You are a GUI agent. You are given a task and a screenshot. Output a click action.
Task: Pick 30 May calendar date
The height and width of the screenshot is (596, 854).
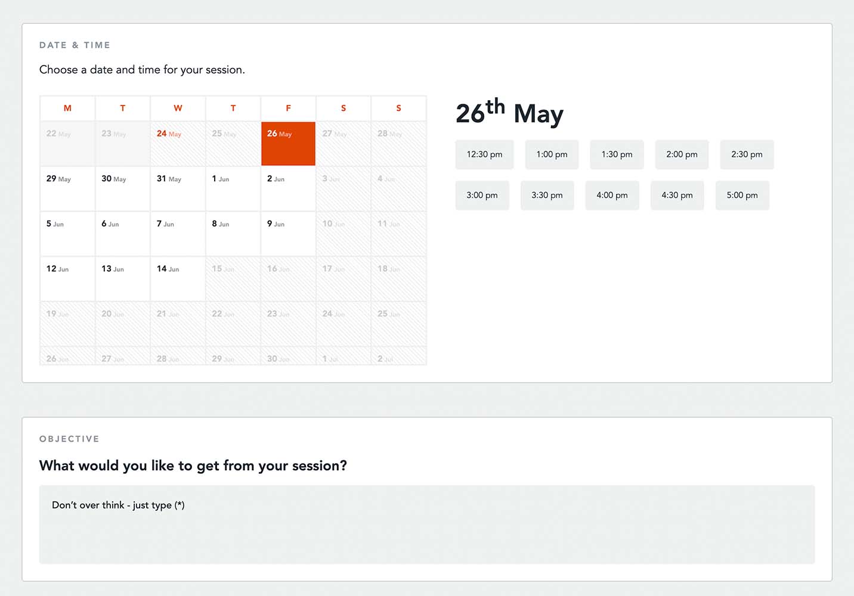122,188
